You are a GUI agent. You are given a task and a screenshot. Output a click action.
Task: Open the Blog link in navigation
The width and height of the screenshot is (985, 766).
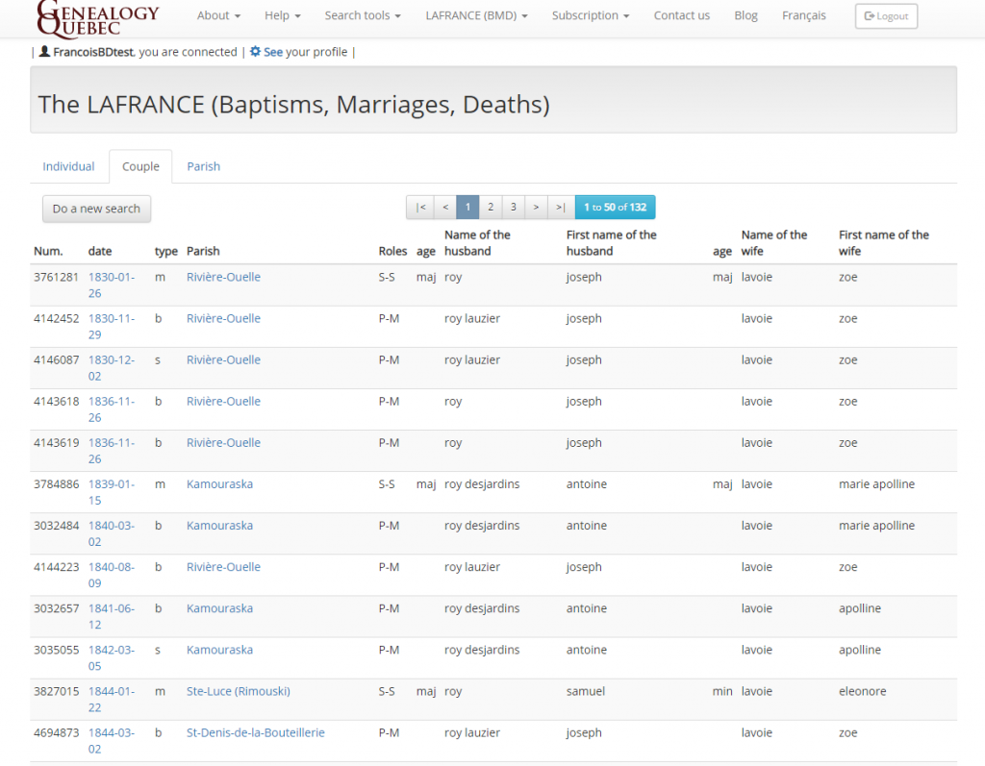tap(745, 15)
